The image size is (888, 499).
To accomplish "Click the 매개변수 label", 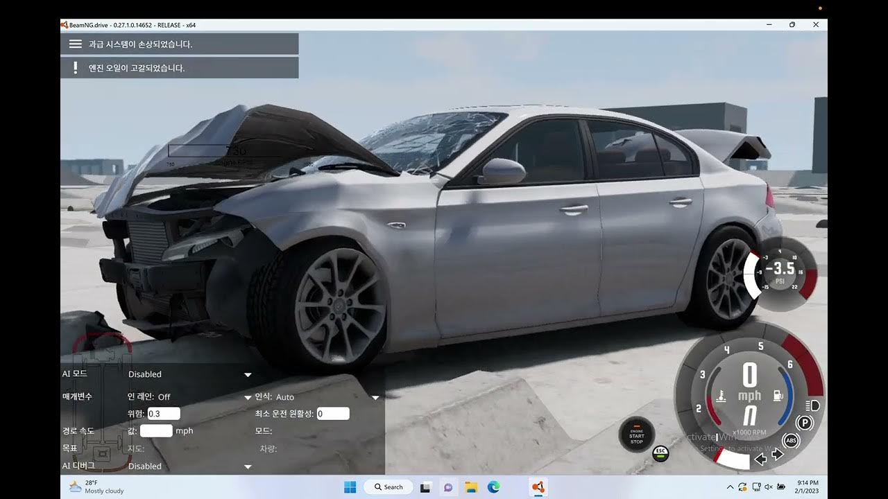I will point(77,396).
